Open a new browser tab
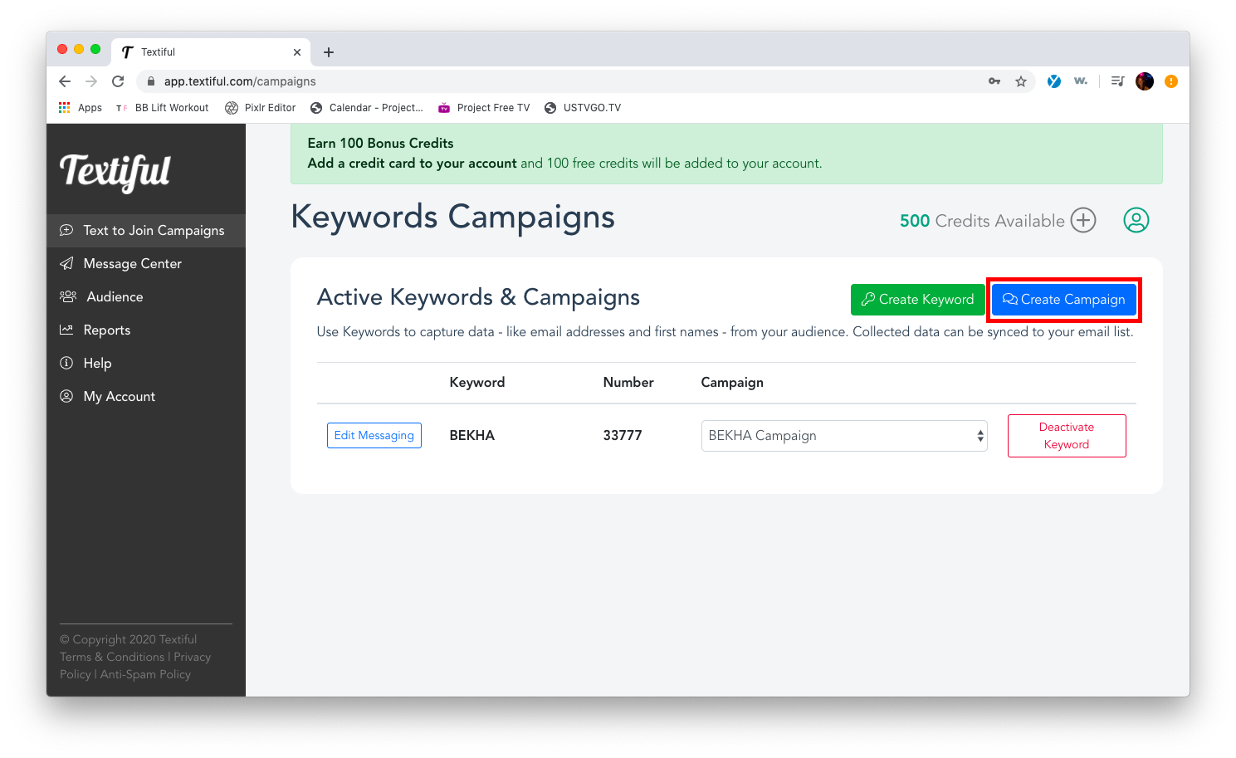Viewport: 1236px width, 758px height. (329, 52)
